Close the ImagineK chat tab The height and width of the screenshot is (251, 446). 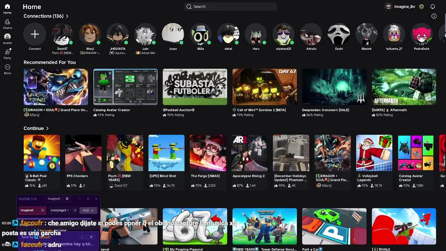point(43,210)
